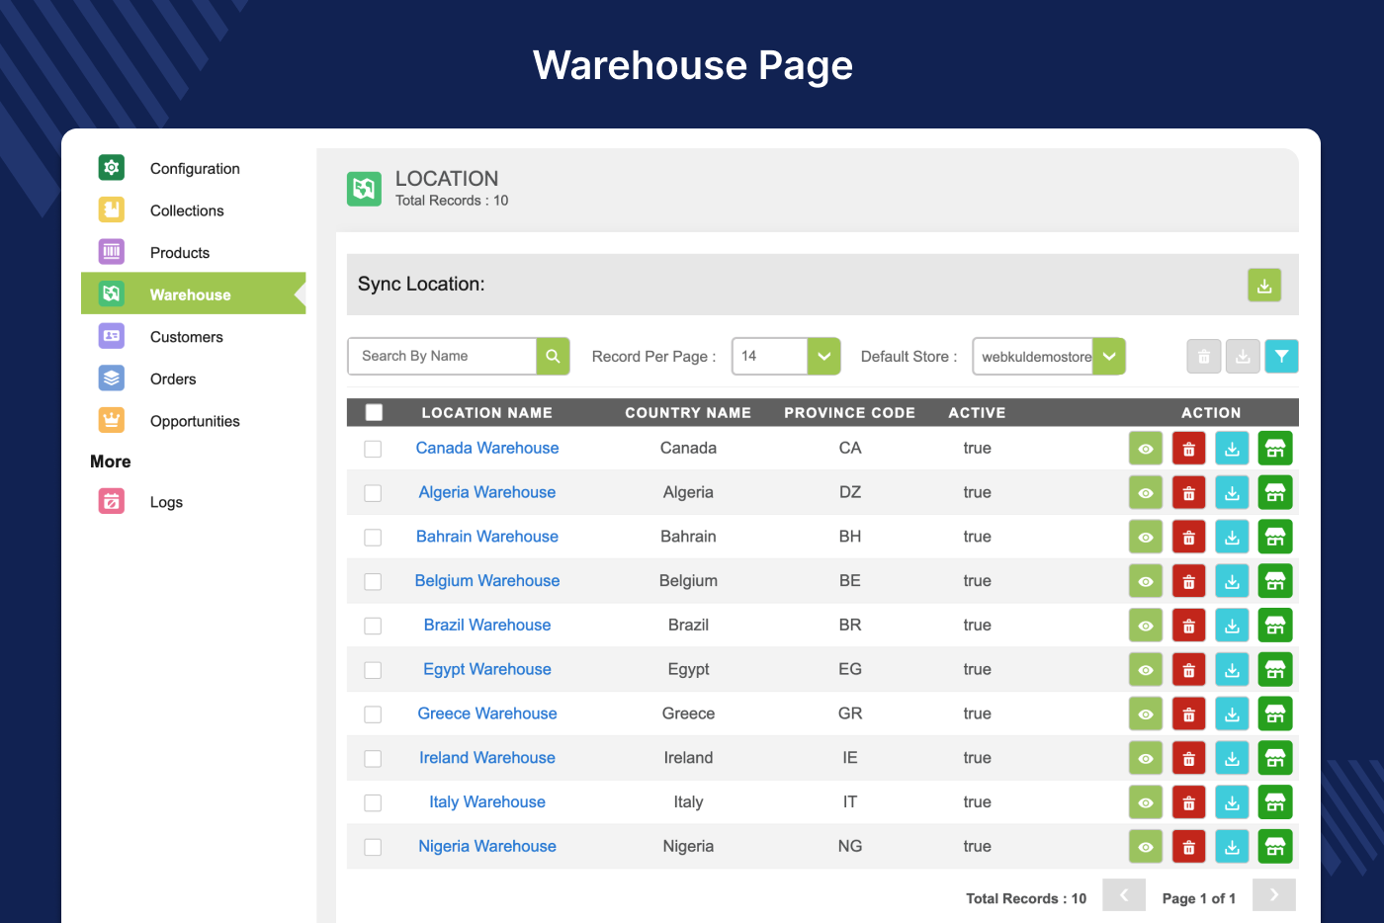Viewport: 1384px width, 923px height.
Task: View details of Canada Warehouse
Action: pos(1145,448)
